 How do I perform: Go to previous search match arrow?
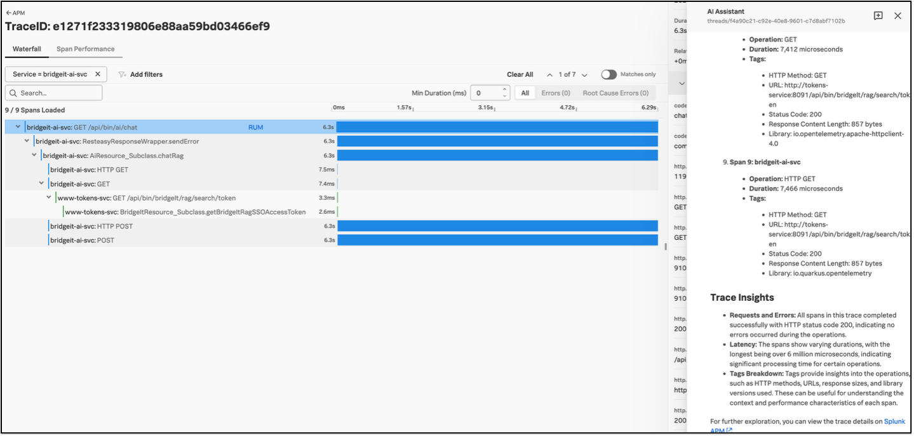pyautogui.click(x=549, y=75)
